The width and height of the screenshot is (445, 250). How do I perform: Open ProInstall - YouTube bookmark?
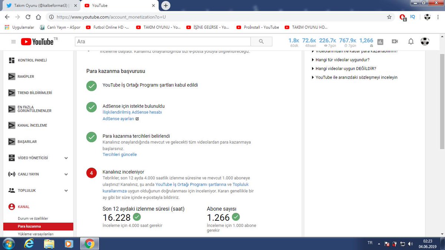(257, 27)
